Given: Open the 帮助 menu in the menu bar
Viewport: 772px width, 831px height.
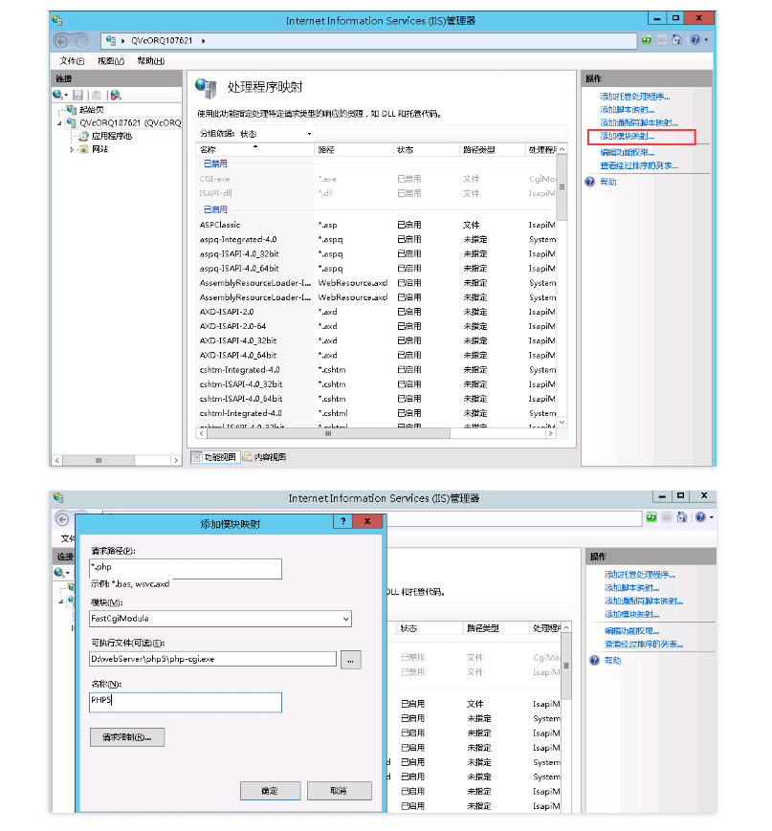Looking at the screenshot, I should [x=150, y=61].
